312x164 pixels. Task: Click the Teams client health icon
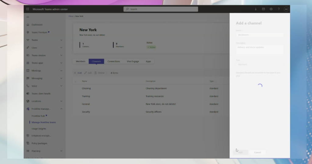(x=28, y=94)
